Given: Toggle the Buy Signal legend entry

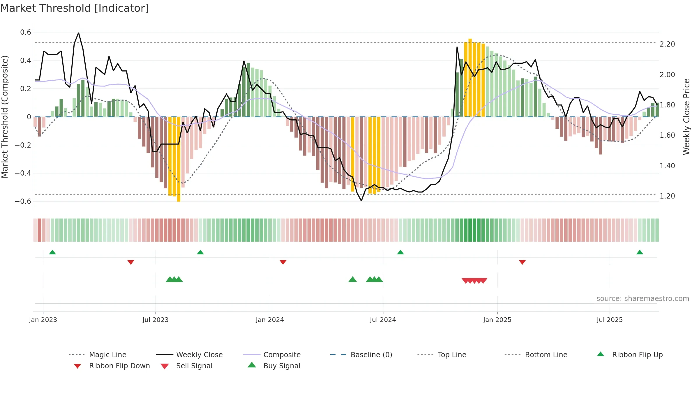Looking at the screenshot, I should pyautogui.click(x=274, y=366).
